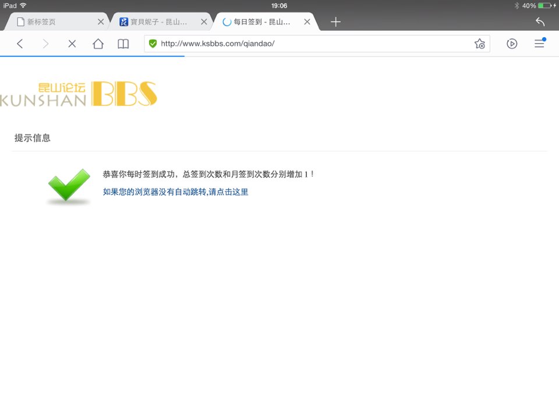Stop the page from loading
This screenshot has width=559, height=419.
pyautogui.click(x=72, y=44)
